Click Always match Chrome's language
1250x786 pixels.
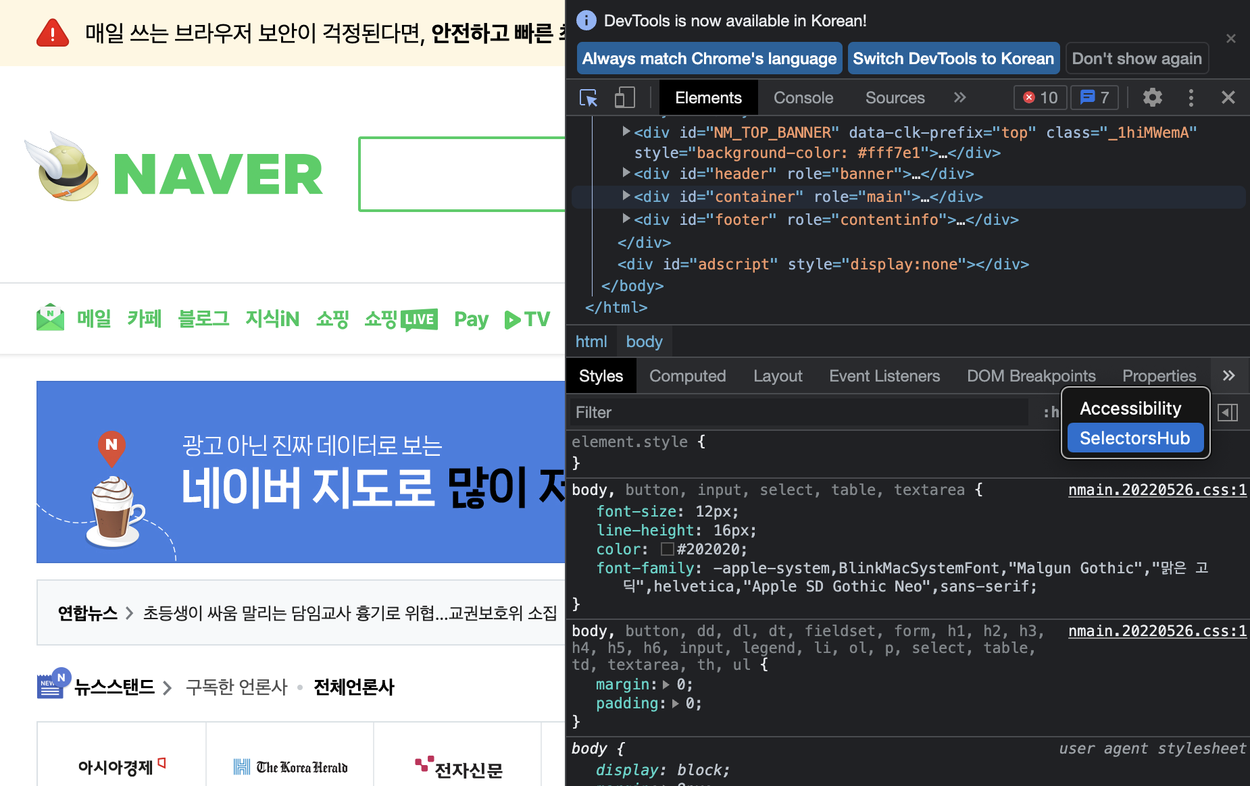click(x=709, y=59)
